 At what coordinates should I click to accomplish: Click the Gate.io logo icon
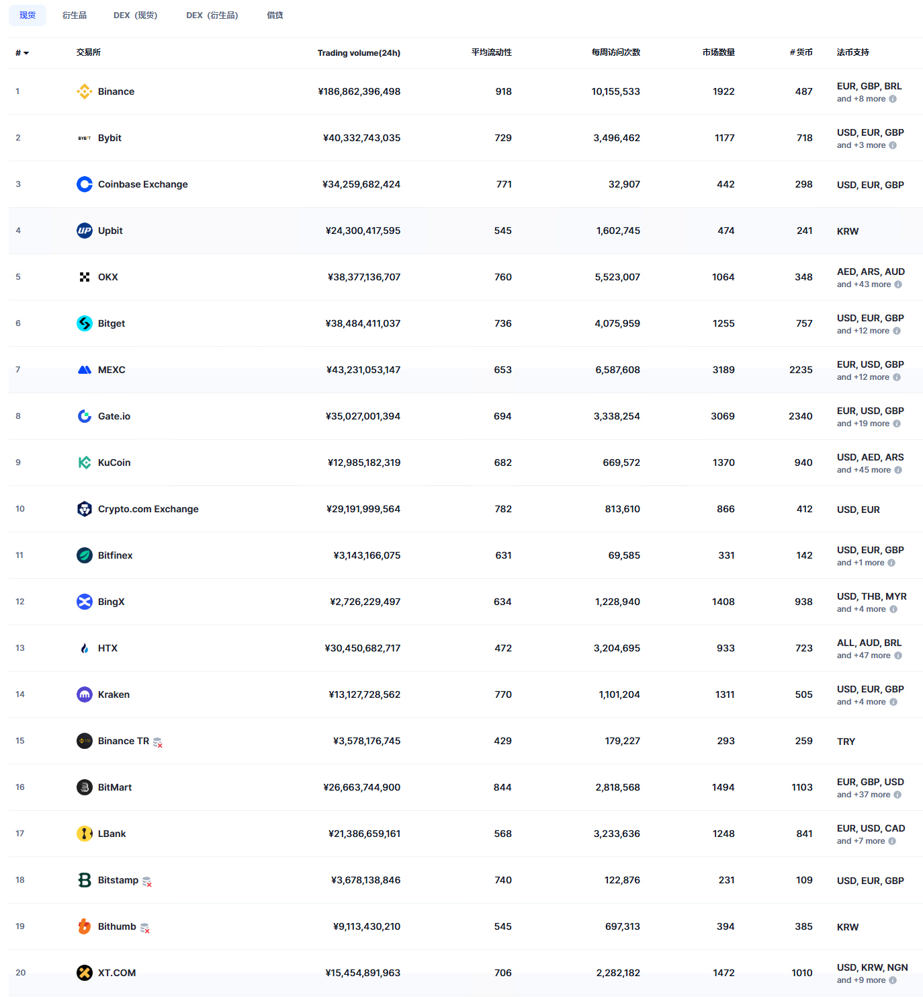pos(85,416)
